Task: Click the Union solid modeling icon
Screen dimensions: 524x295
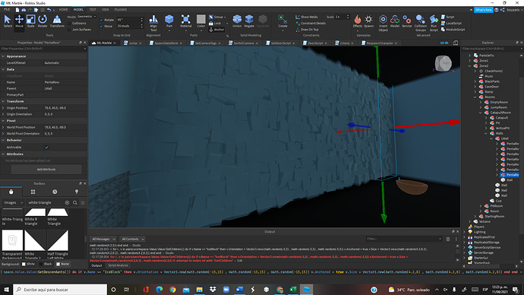Action: pos(237,21)
